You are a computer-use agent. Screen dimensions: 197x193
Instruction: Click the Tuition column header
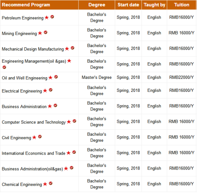click(x=181, y=5)
